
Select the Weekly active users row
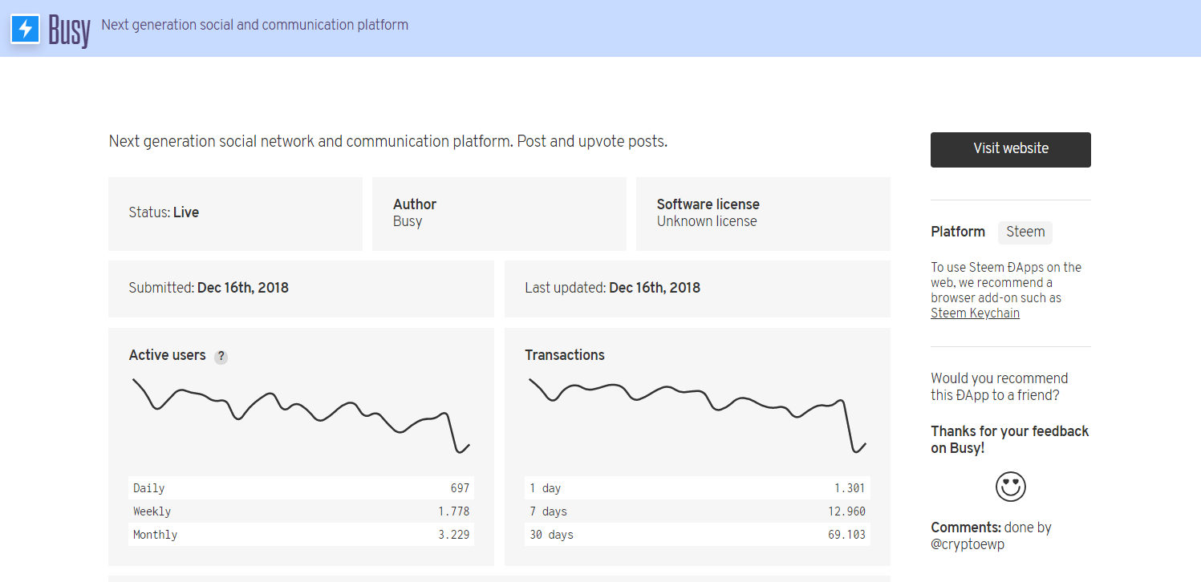click(301, 511)
